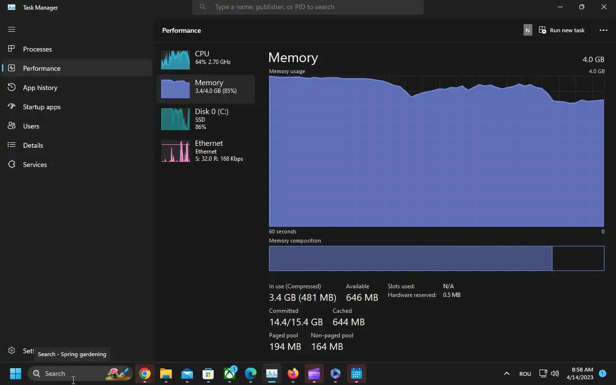Click the Details list icon

tap(12, 145)
